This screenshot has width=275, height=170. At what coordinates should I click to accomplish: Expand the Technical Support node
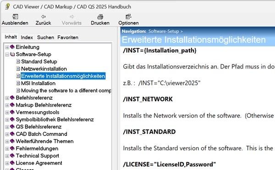pyautogui.click(x=7, y=156)
